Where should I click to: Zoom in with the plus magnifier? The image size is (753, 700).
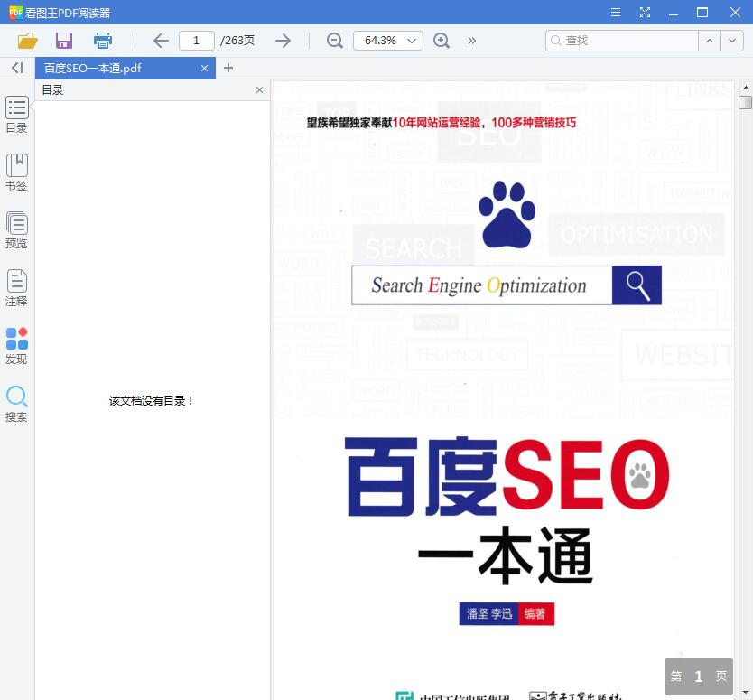pos(442,41)
